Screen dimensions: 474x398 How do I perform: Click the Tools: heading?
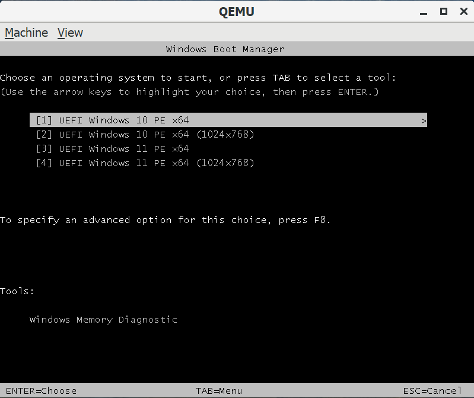[x=17, y=291]
